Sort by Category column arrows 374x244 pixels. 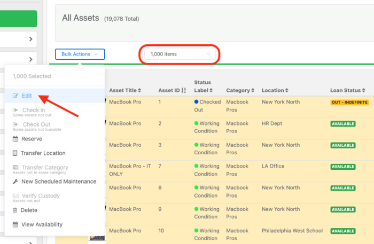tap(253, 90)
